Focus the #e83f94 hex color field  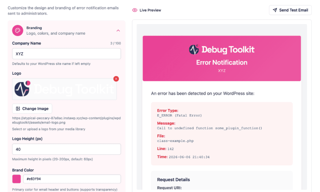click(72, 179)
